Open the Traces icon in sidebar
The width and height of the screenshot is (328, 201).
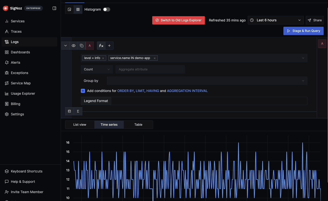pyautogui.click(x=7, y=32)
